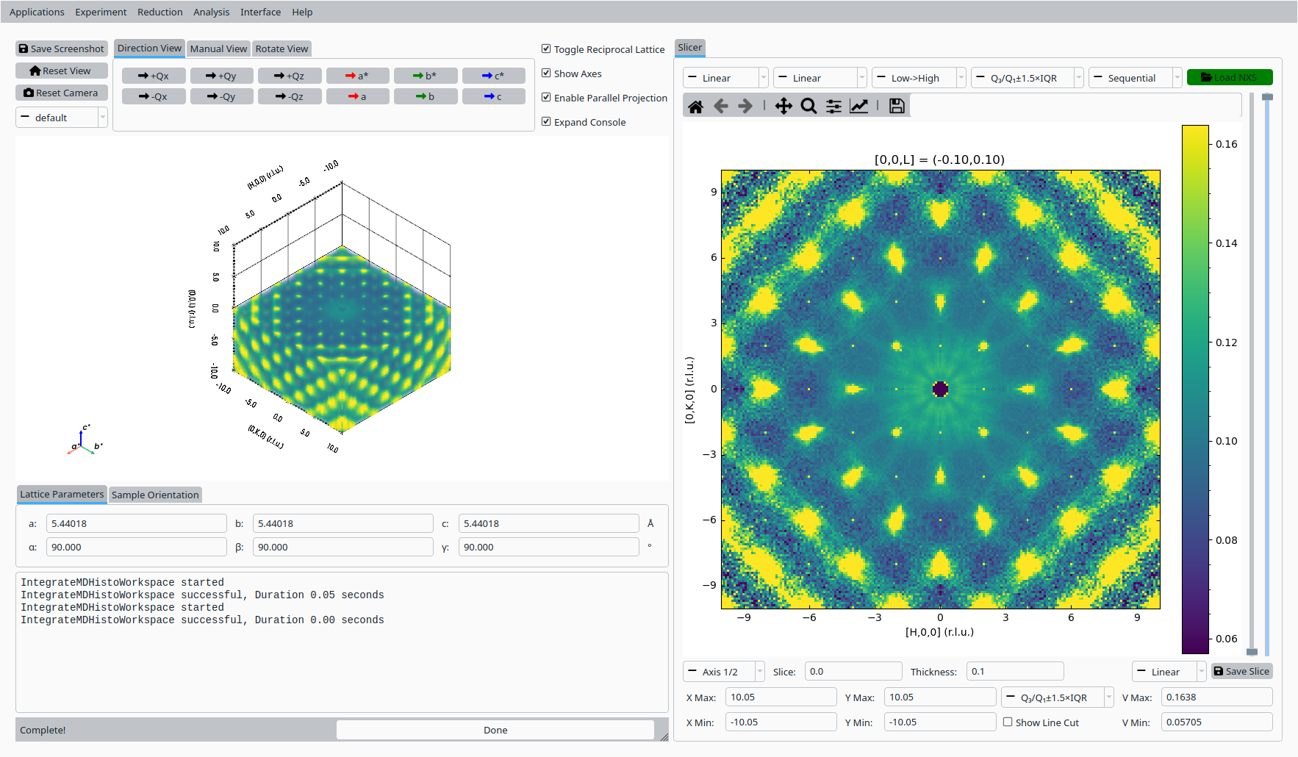
Task: Expand the Low->High ordering dropdown
Action: 917,78
